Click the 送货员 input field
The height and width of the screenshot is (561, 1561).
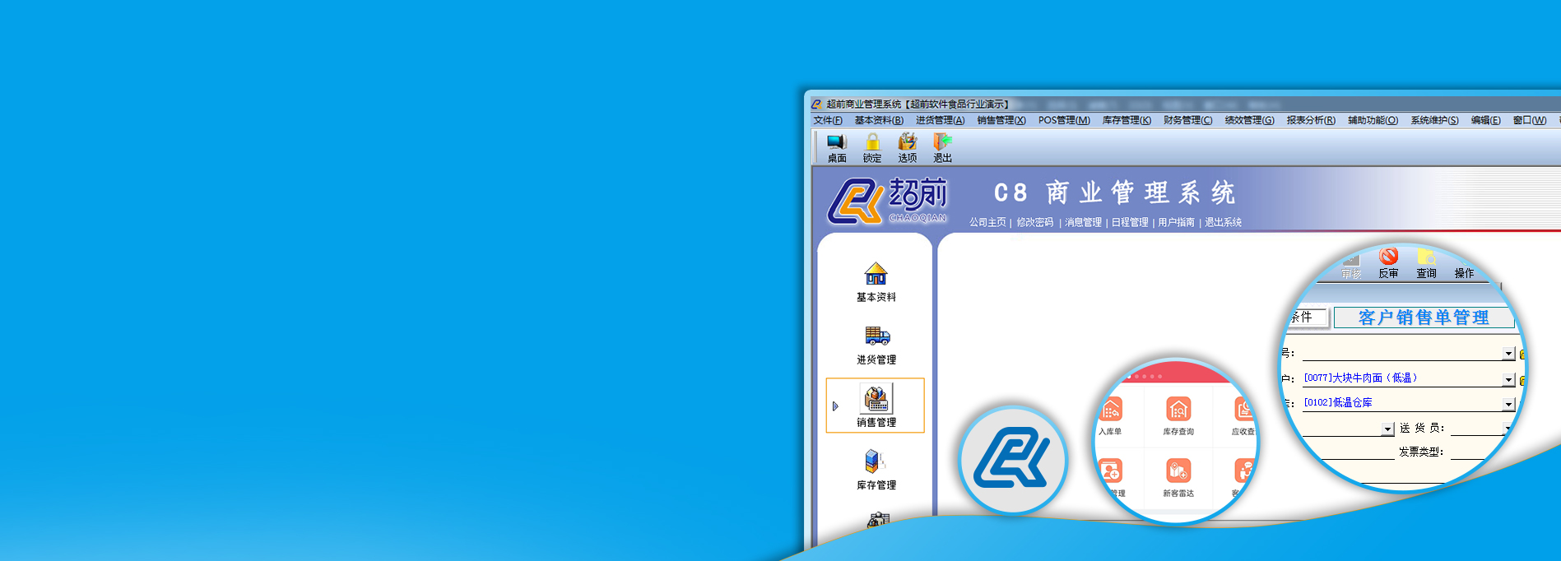(1476, 429)
